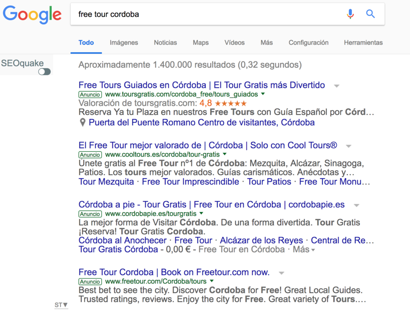Open the Puerta del Puente Romano location link
This screenshot has width=410, height=315.
point(201,122)
